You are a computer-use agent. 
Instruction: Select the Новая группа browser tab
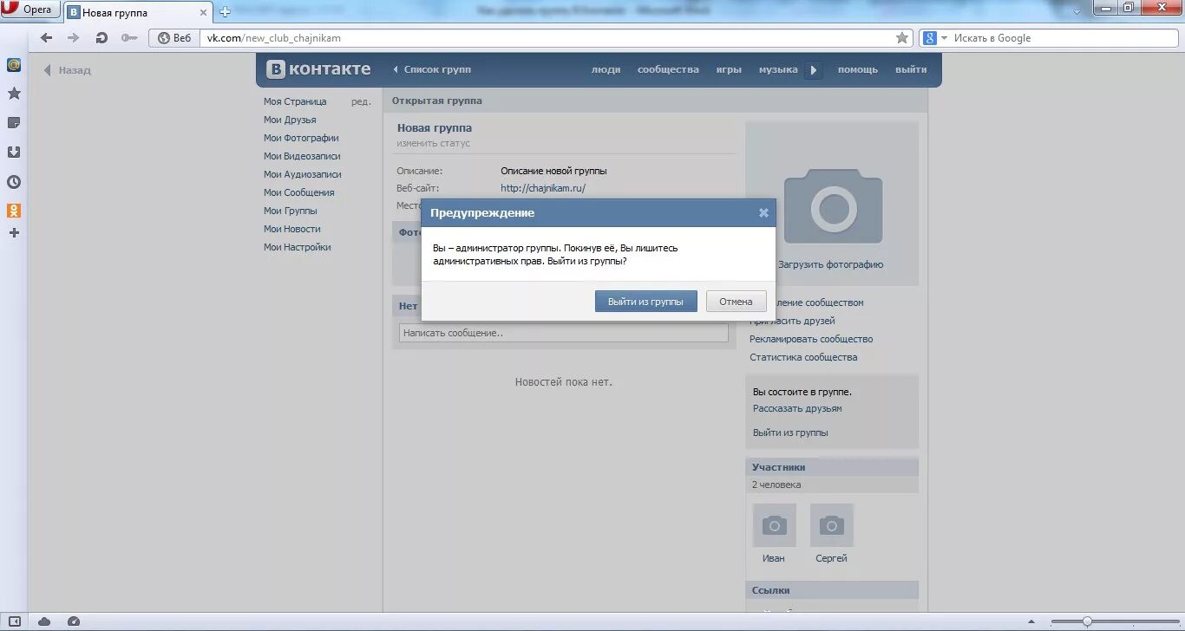138,12
